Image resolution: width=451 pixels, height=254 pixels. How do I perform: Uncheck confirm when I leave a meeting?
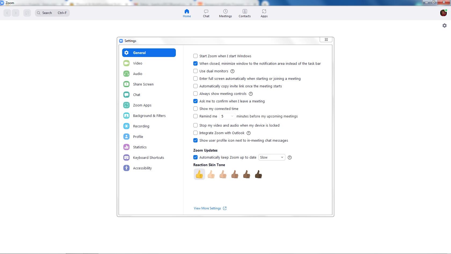(195, 101)
